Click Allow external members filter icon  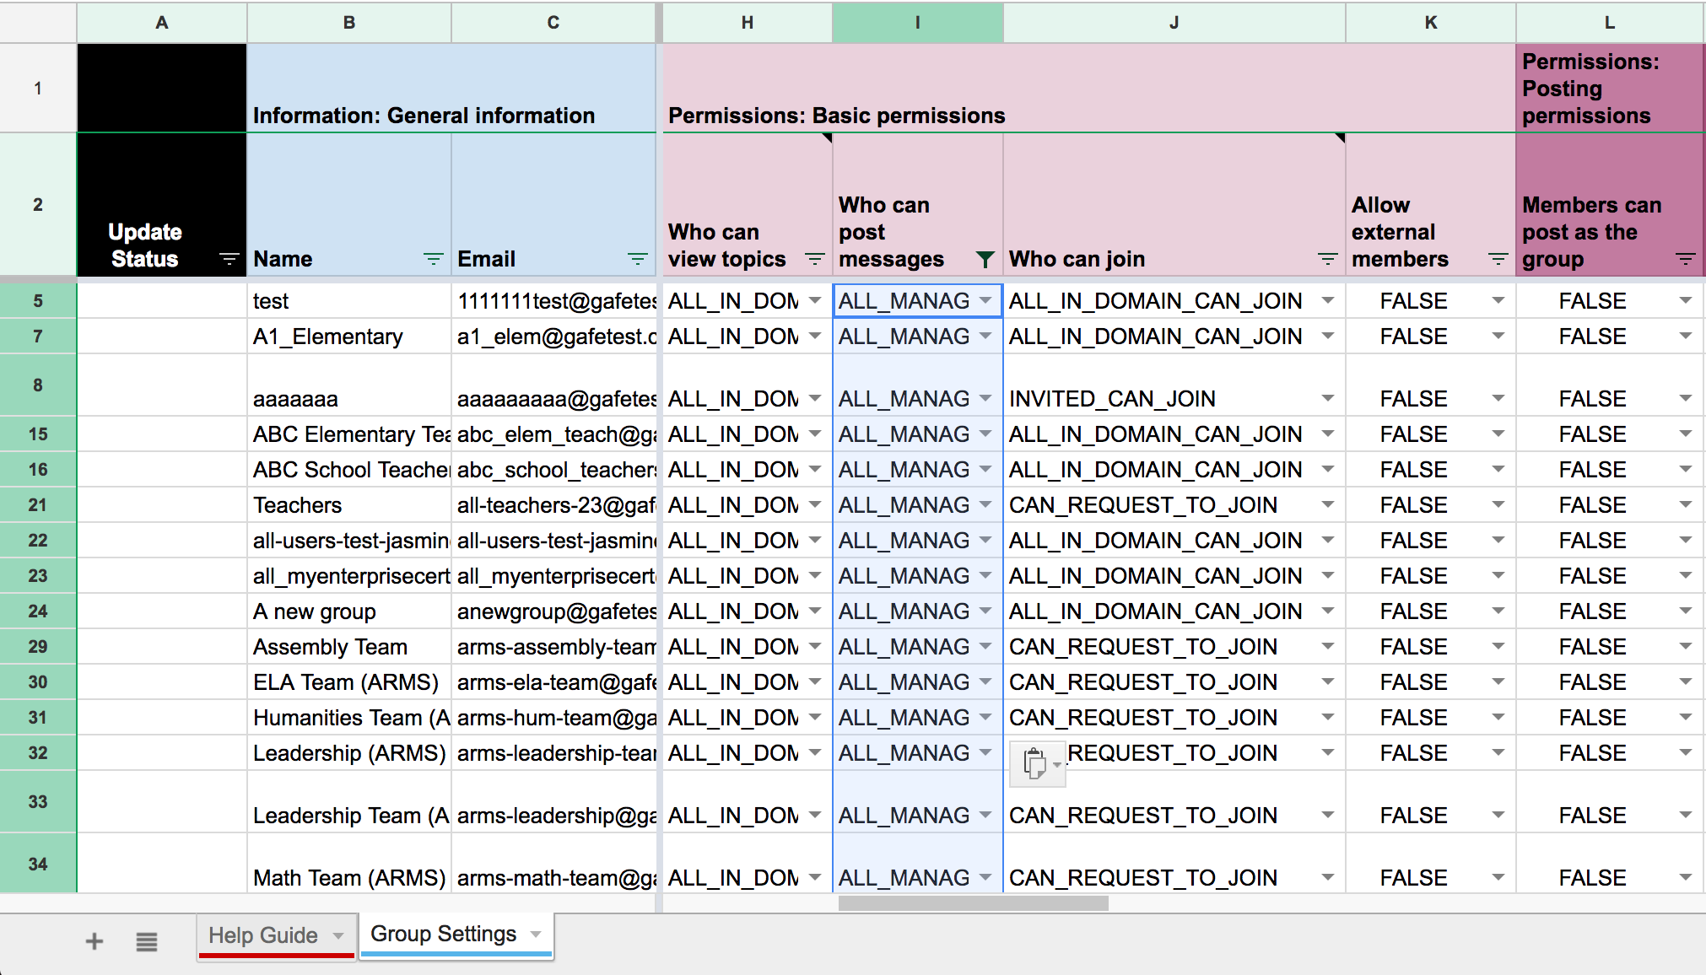coord(1498,259)
